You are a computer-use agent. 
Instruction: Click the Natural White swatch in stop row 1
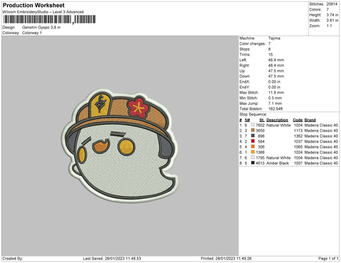coord(253,125)
